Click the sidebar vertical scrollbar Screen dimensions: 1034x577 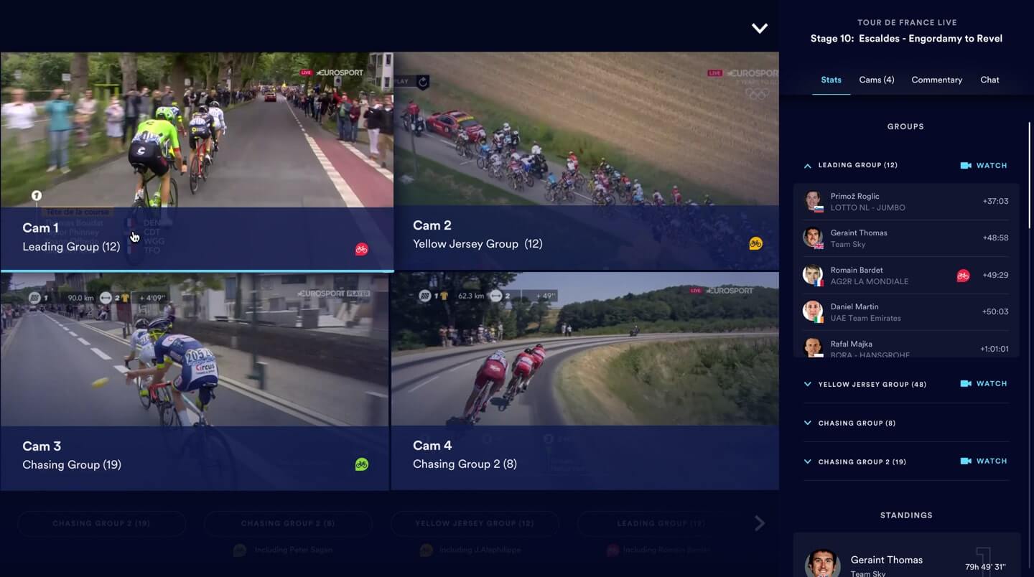tap(1029, 176)
